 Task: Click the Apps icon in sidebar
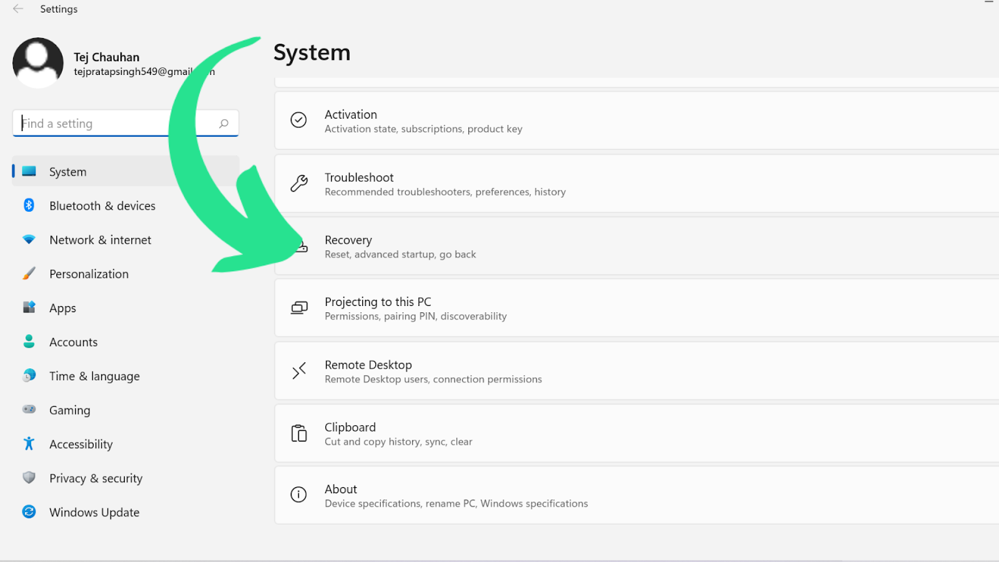(x=29, y=307)
